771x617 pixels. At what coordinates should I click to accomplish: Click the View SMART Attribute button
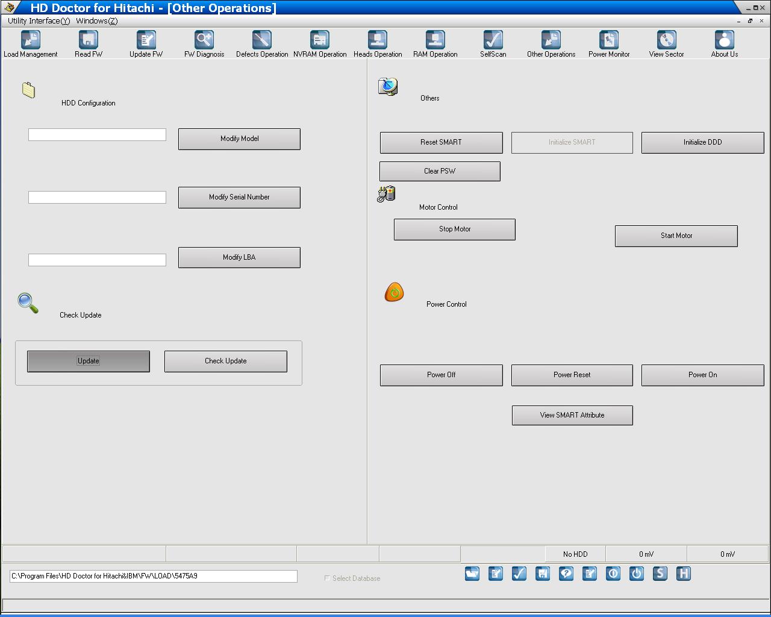(x=572, y=415)
